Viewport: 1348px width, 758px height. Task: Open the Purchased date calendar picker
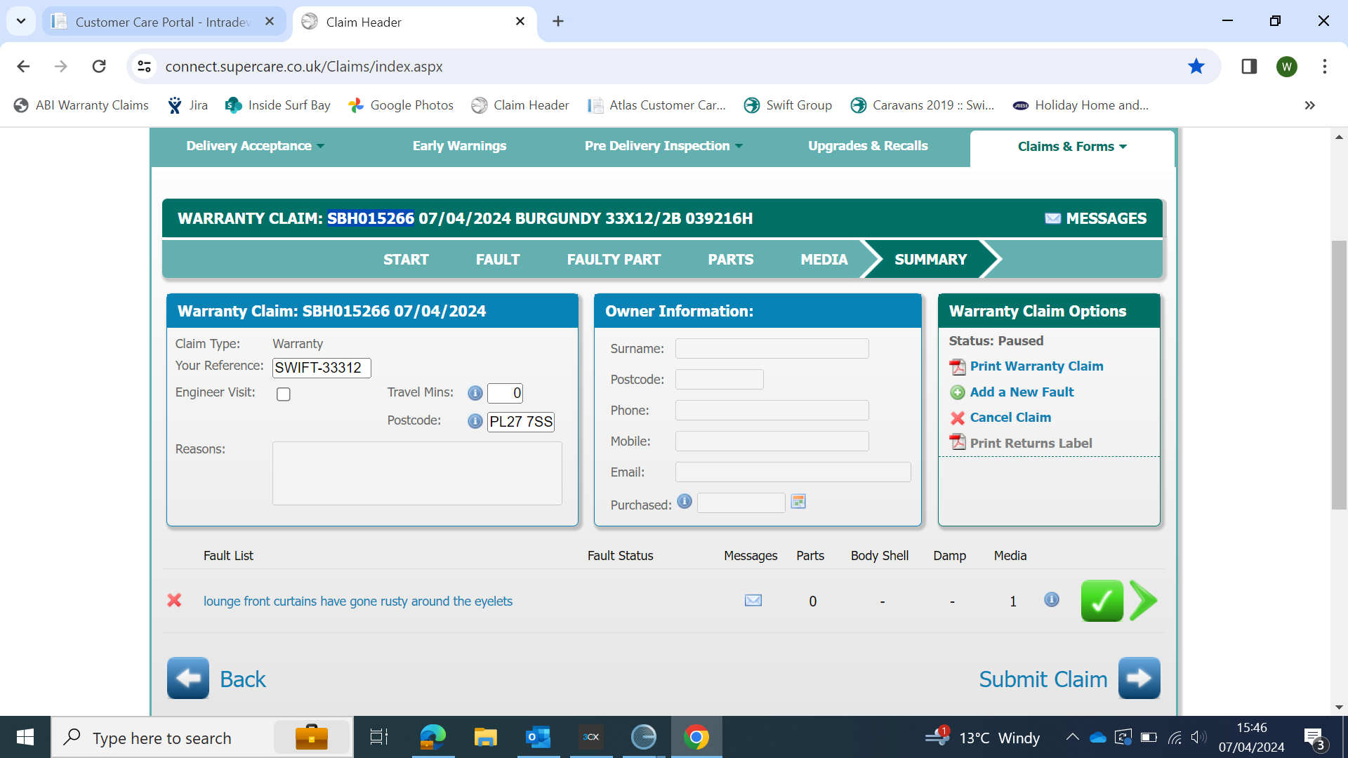tap(798, 502)
